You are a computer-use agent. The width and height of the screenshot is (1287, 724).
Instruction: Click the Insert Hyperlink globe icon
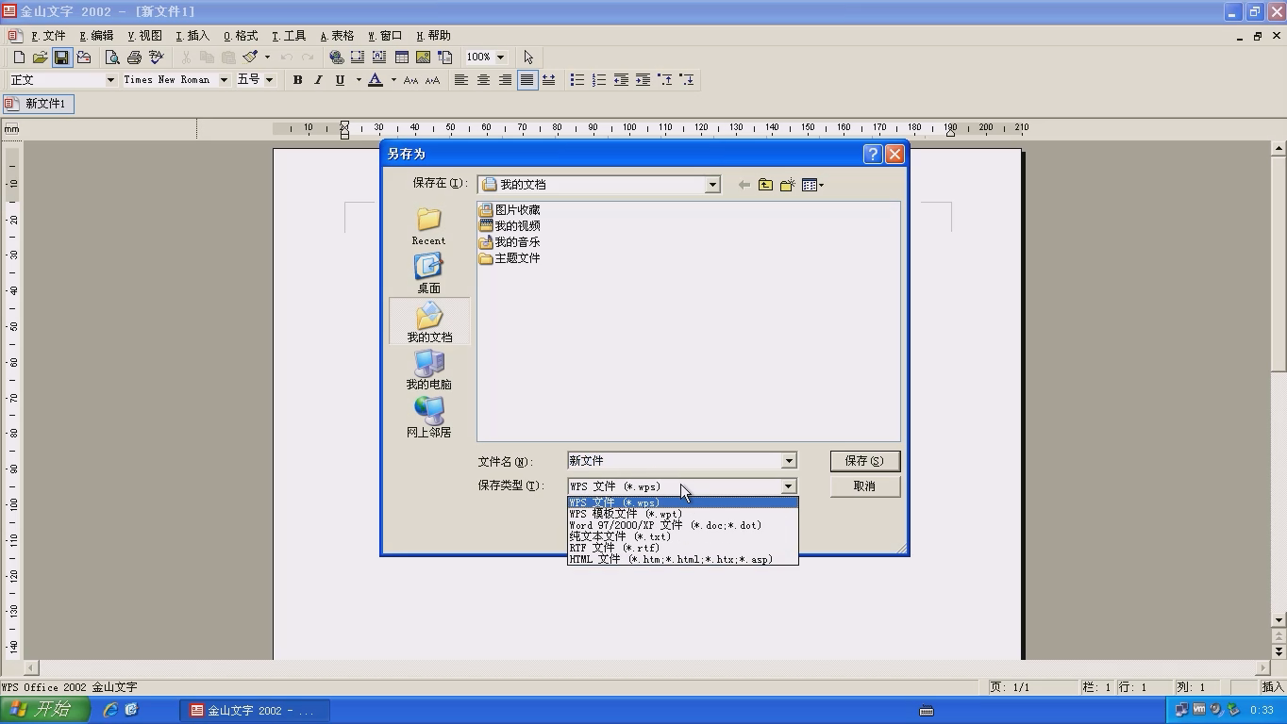(336, 58)
